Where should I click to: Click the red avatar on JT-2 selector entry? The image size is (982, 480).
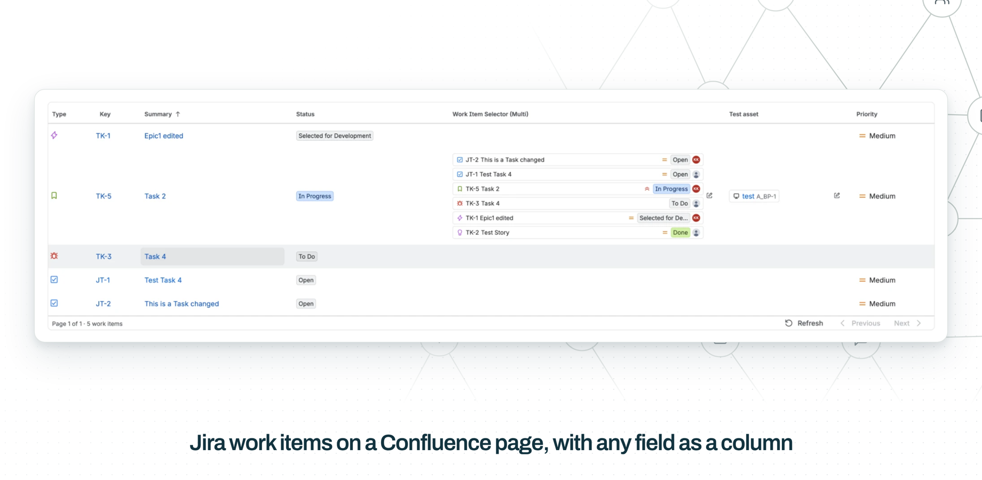[x=696, y=159]
